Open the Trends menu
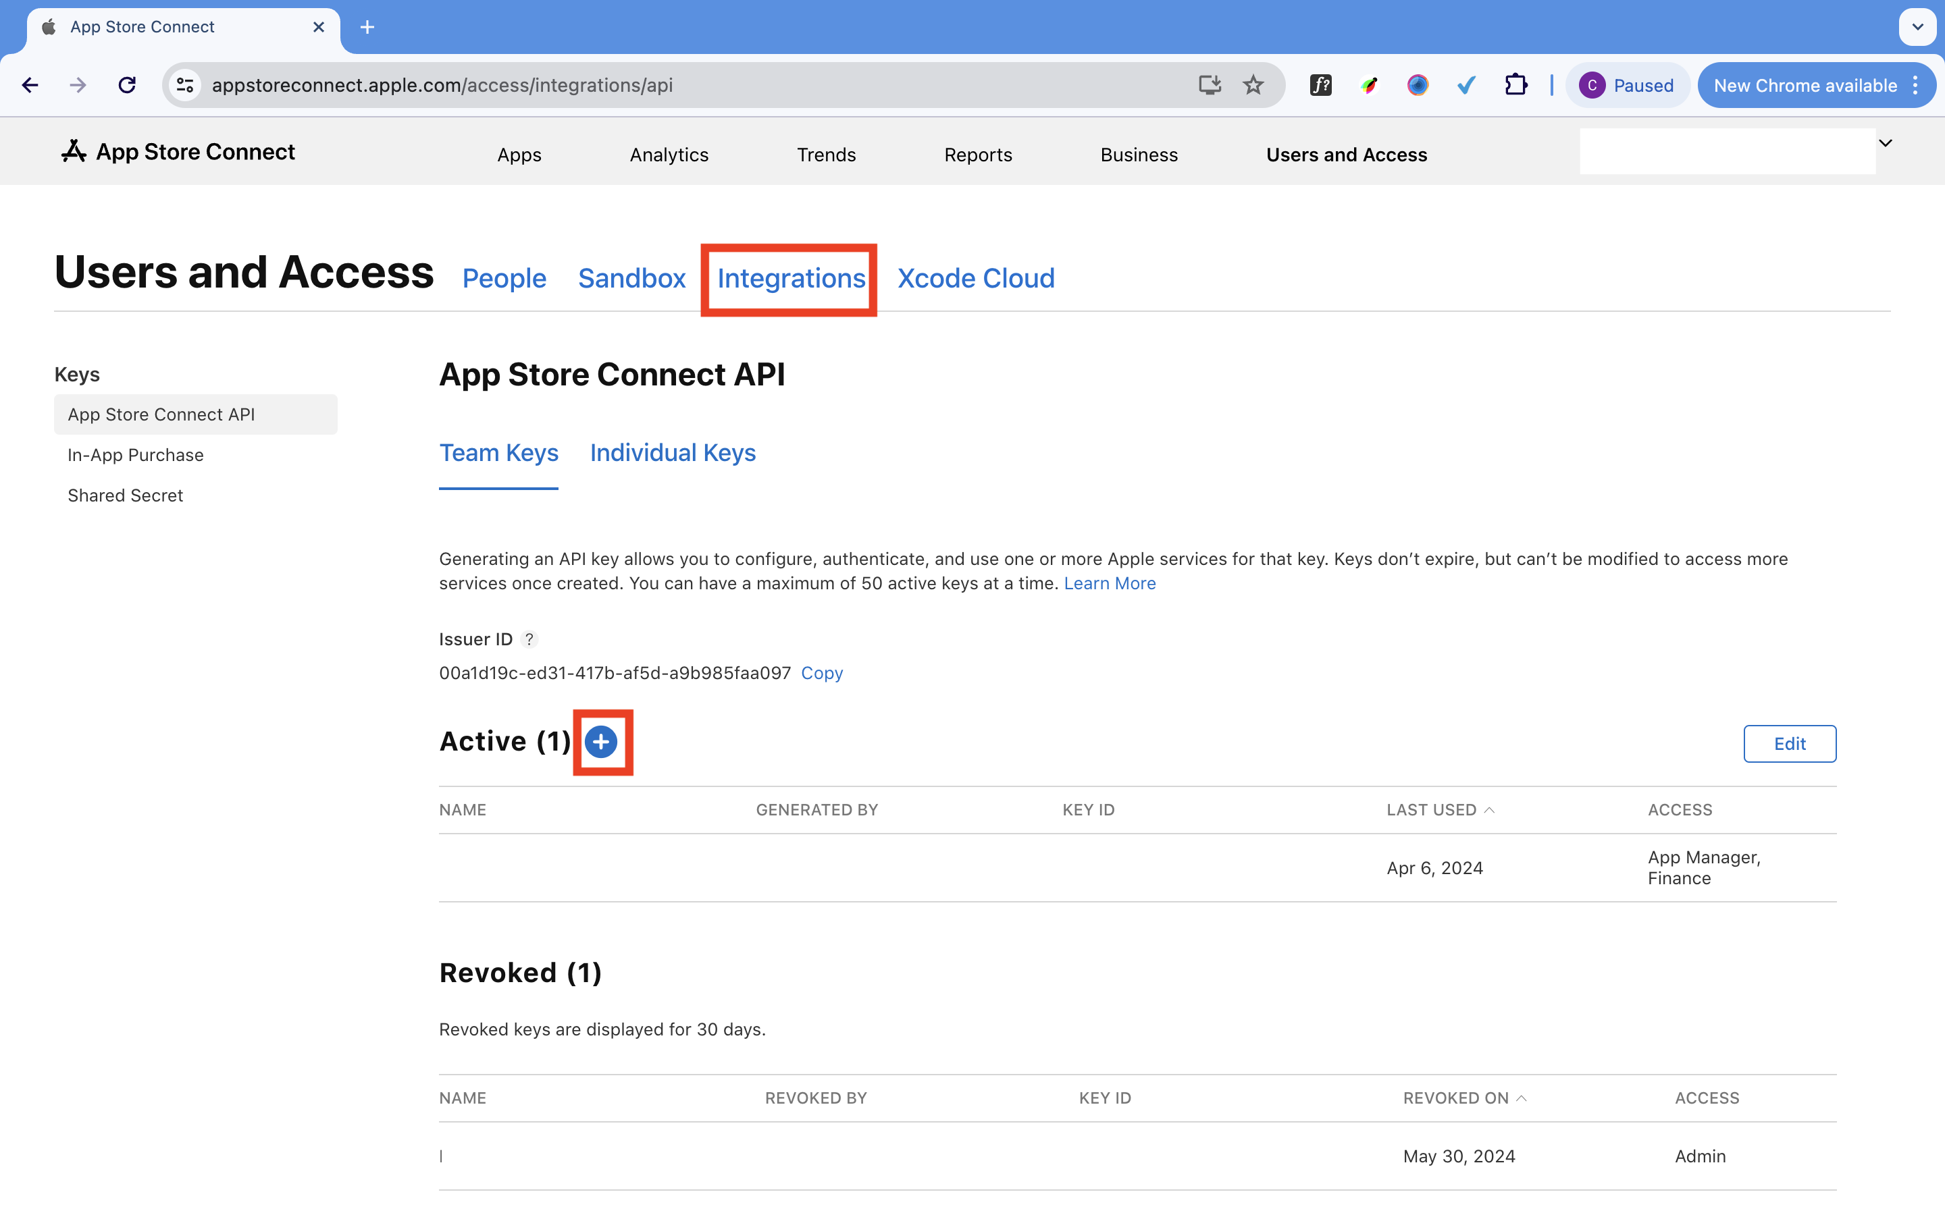The image size is (1945, 1215). point(826,155)
